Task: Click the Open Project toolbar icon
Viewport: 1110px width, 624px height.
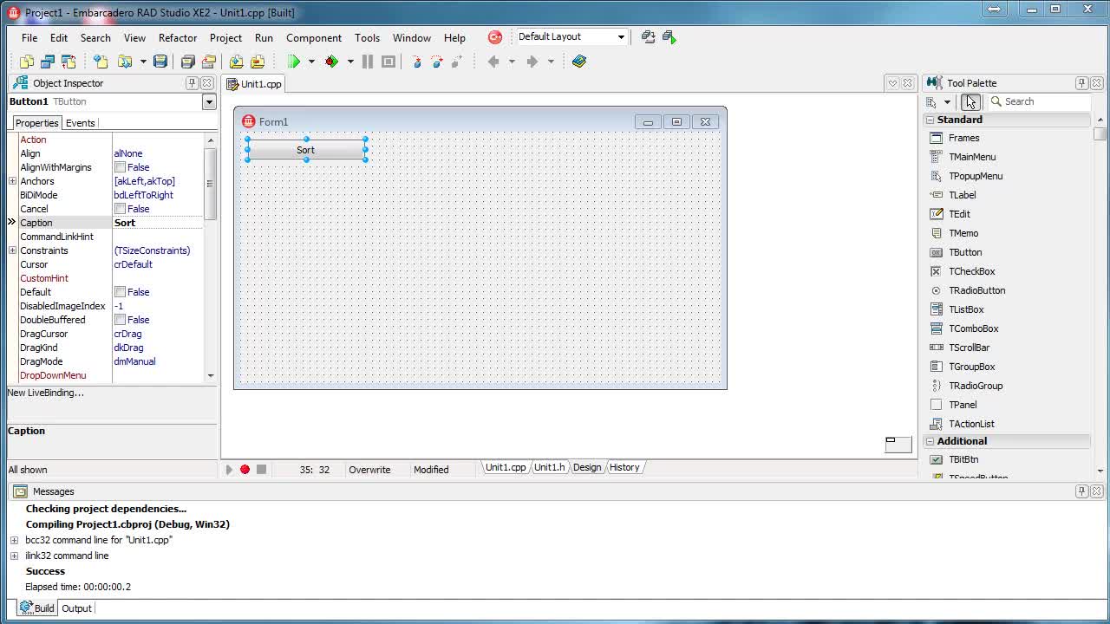Action: click(x=209, y=62)
